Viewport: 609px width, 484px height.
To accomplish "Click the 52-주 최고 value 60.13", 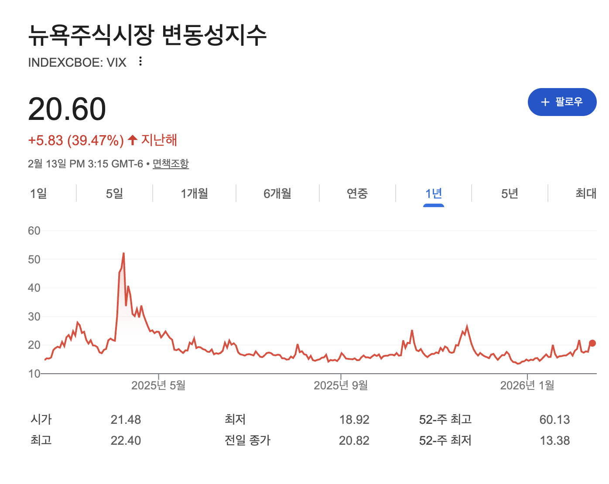I will coord(554,419).
